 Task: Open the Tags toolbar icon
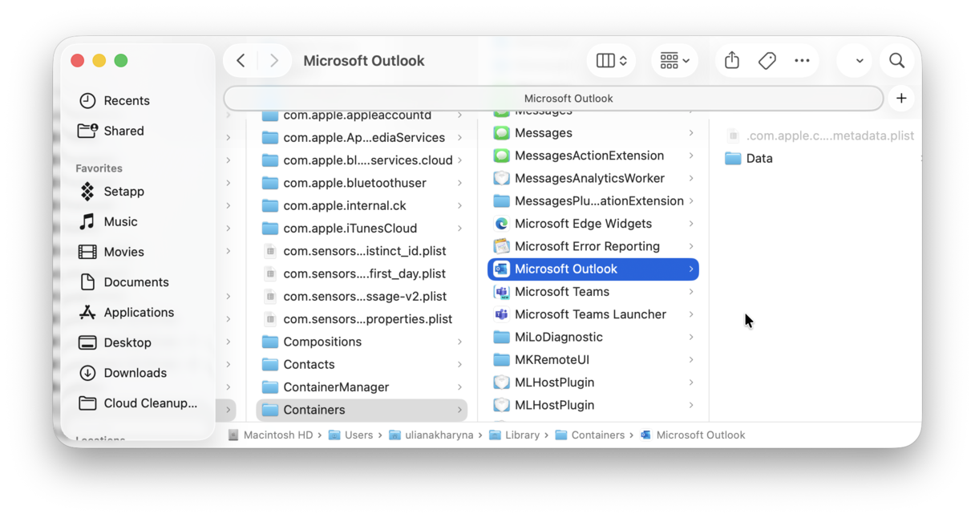click(x=767, y=61)
